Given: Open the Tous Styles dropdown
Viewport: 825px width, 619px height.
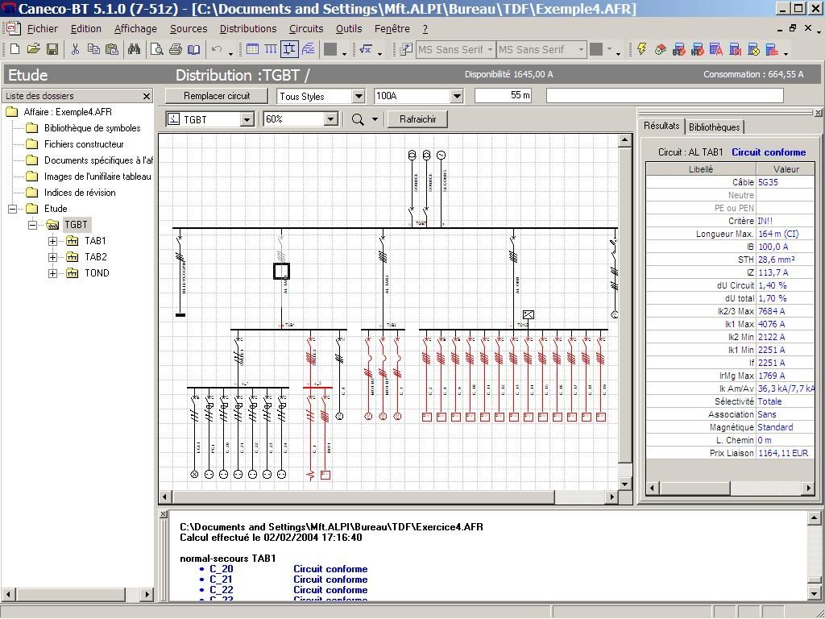Looking at the screenshot, I should click(358, 95).
